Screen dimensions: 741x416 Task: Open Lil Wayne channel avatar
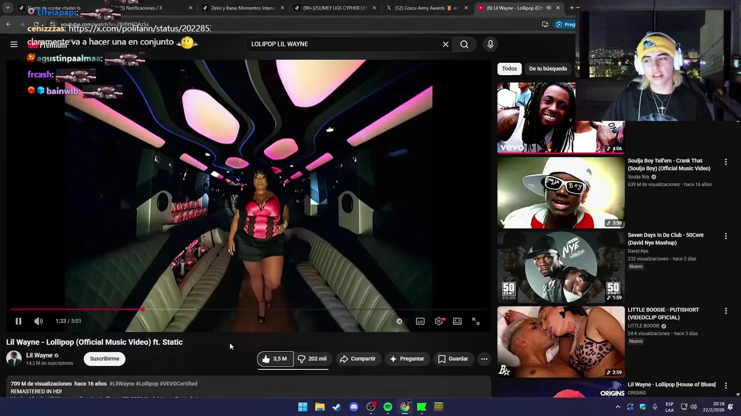14,358
